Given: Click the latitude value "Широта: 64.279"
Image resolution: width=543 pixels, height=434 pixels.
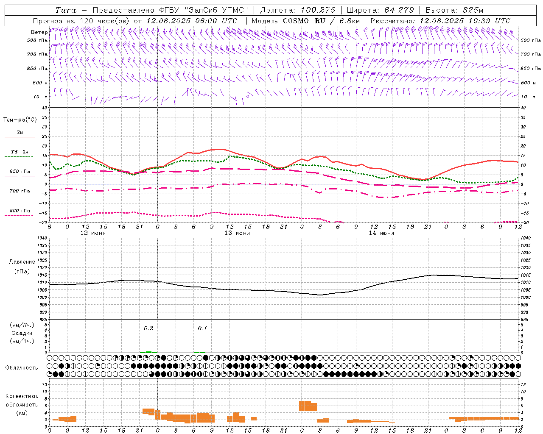Looking at the screenshot, I should click(x=380, y=10).
